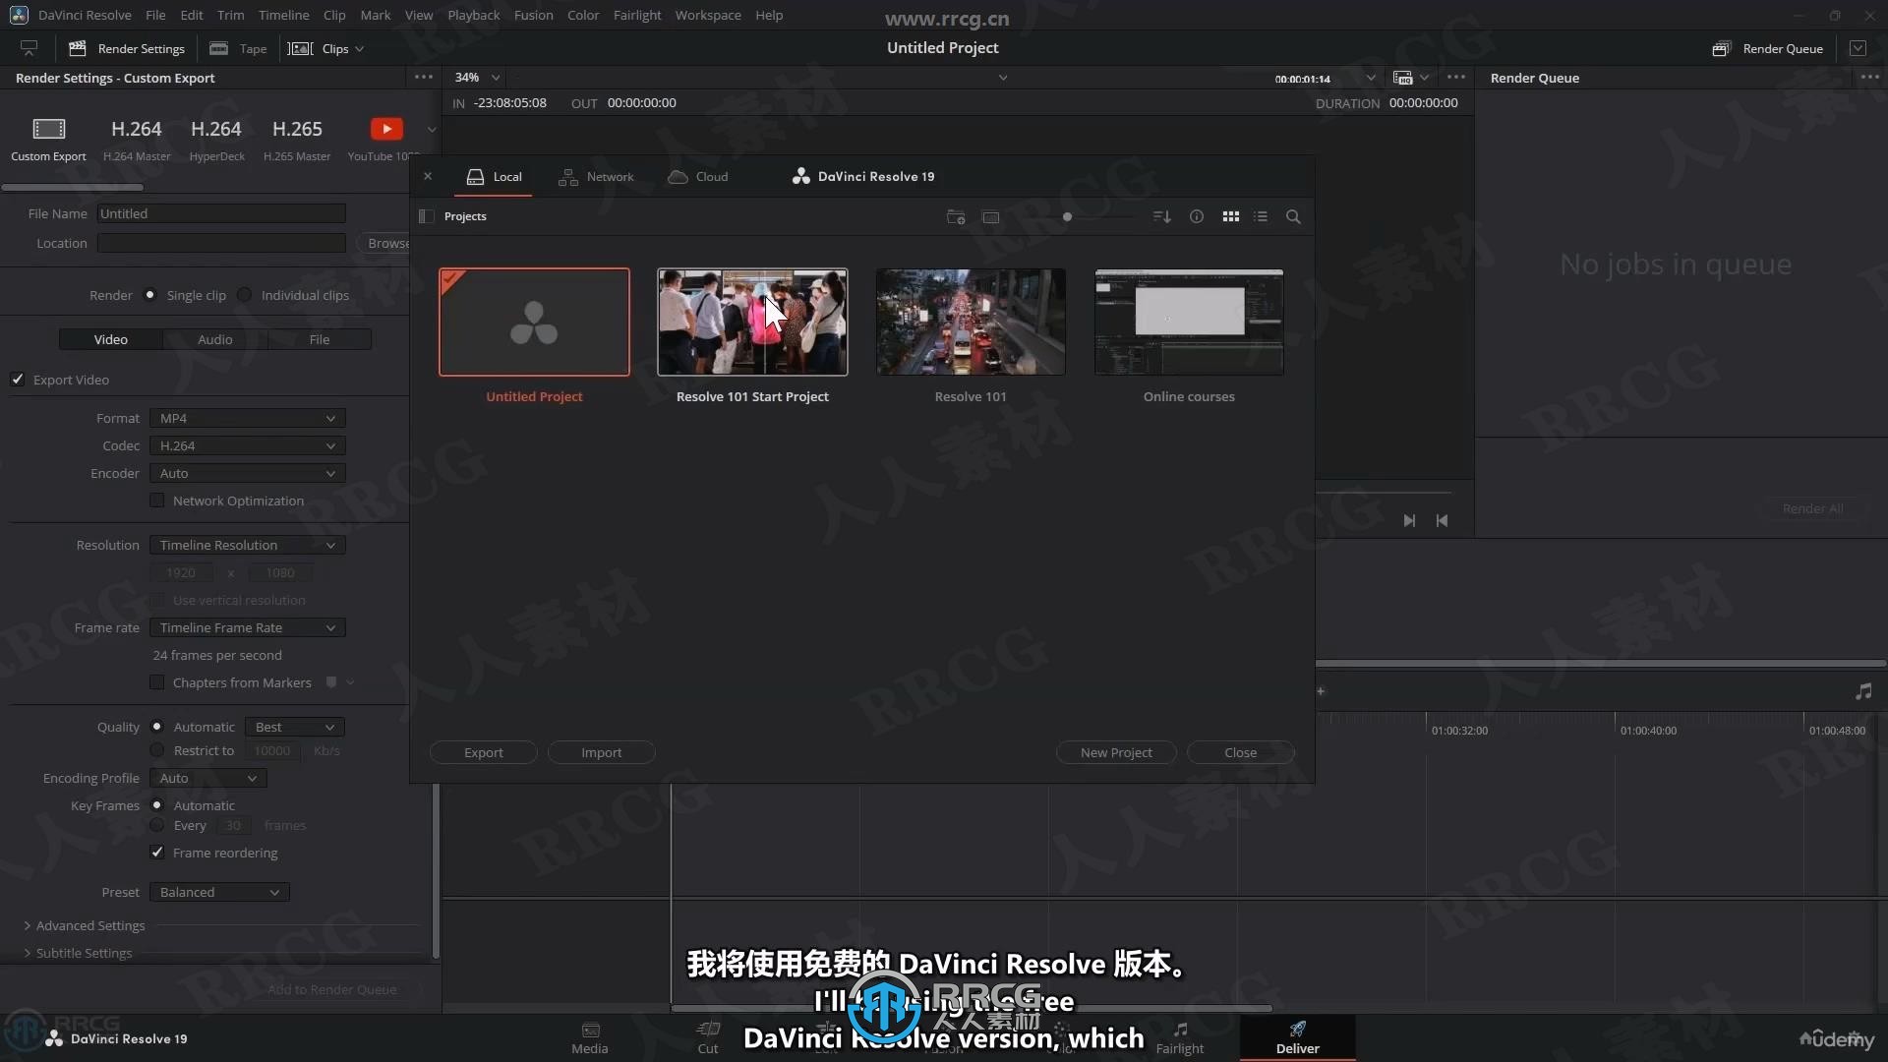Open viewer zoom 34% dropdown
1888x1062 pixels.
[477, 77]
